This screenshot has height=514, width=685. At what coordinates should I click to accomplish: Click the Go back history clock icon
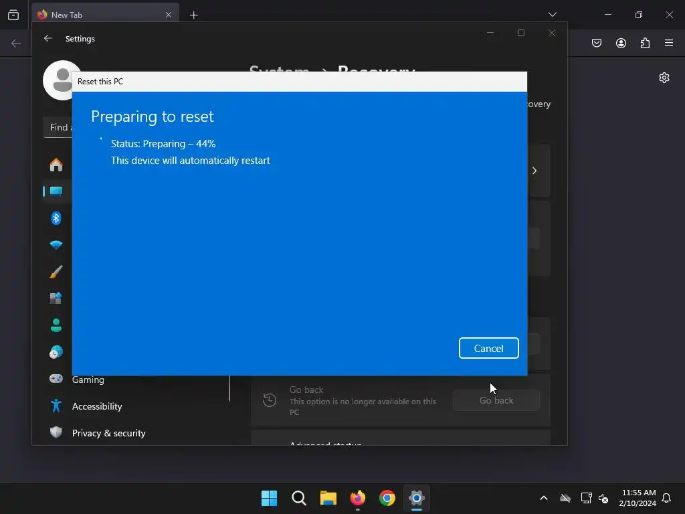[270, 400]
